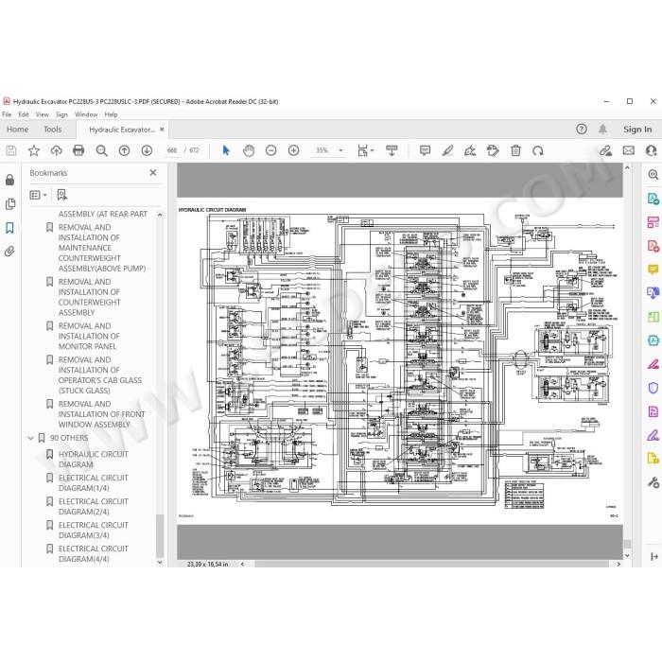Open the Page Thumbnails panel
The image size is (662, 662).
9,204
